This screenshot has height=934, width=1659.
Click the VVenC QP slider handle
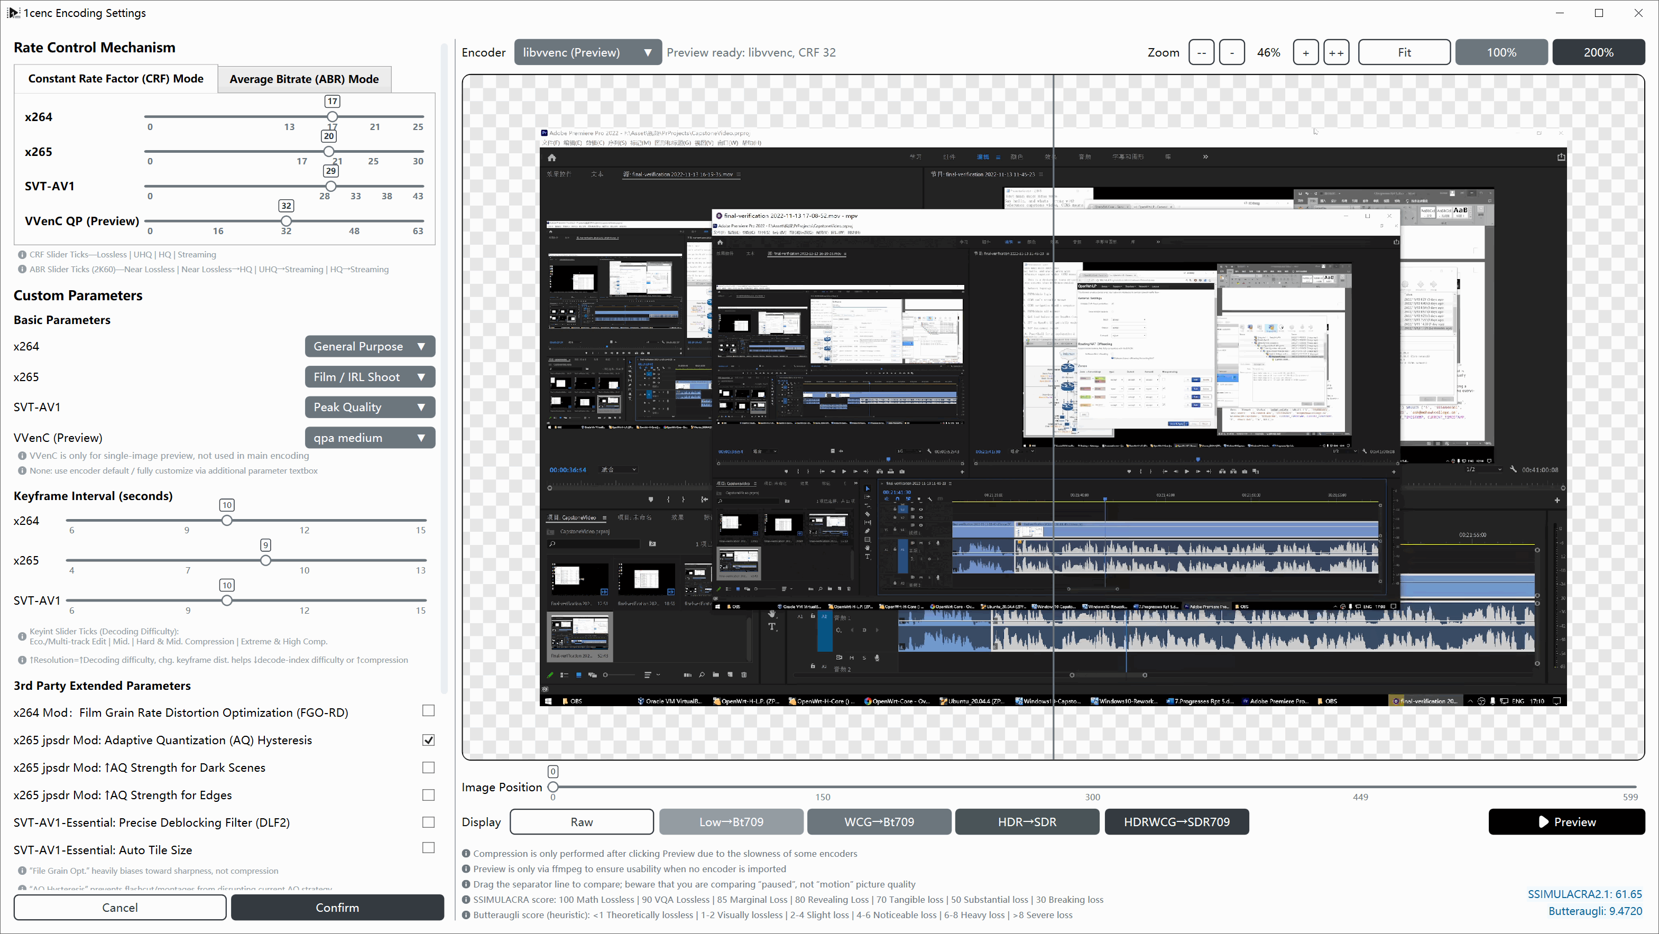(x=286, y=221)
